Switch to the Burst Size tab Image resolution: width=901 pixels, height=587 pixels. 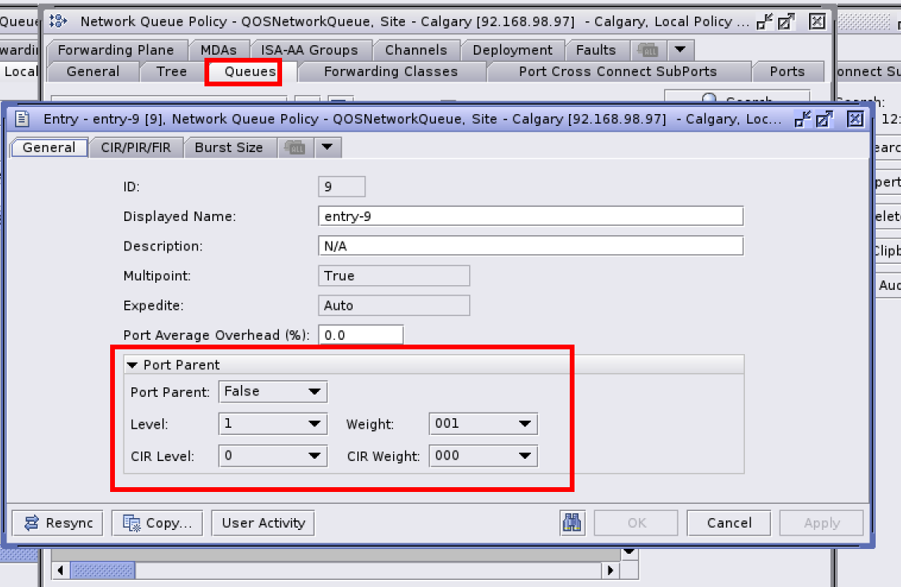228,147
